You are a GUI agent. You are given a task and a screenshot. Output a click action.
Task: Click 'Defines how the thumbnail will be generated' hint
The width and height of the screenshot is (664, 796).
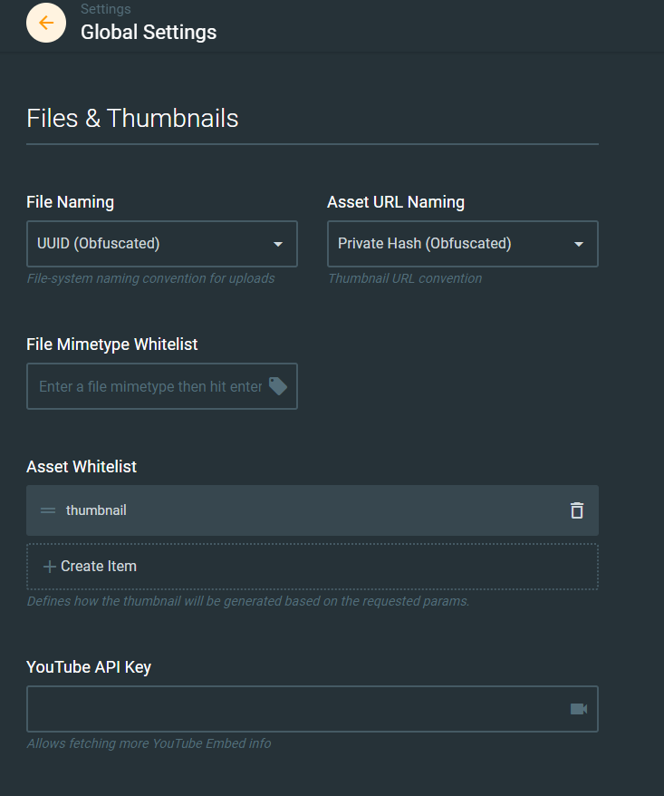point(248,601)
